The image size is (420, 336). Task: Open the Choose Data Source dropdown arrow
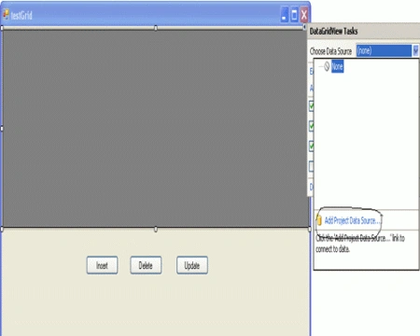coord(415,50)
